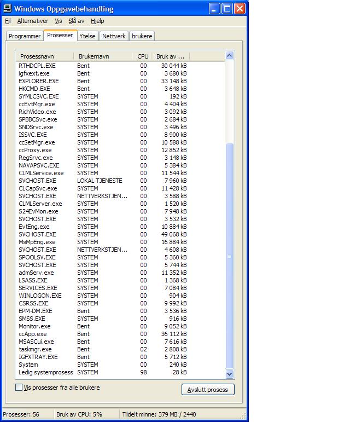Maximize the Oppgavebehandling window
This screenshot has width=350, height=422.
click(x=227, y=9)
